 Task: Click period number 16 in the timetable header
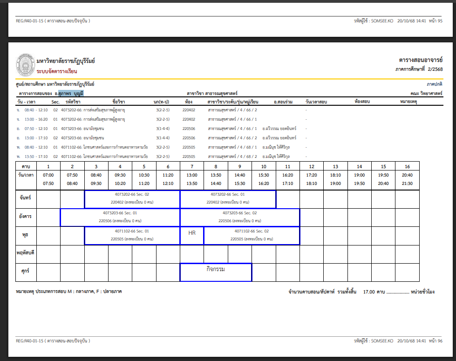[407, 166]
